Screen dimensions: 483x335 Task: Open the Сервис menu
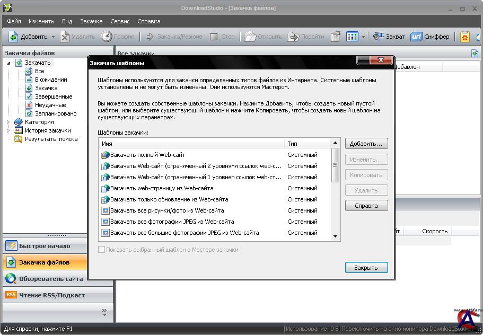(120, 21)
